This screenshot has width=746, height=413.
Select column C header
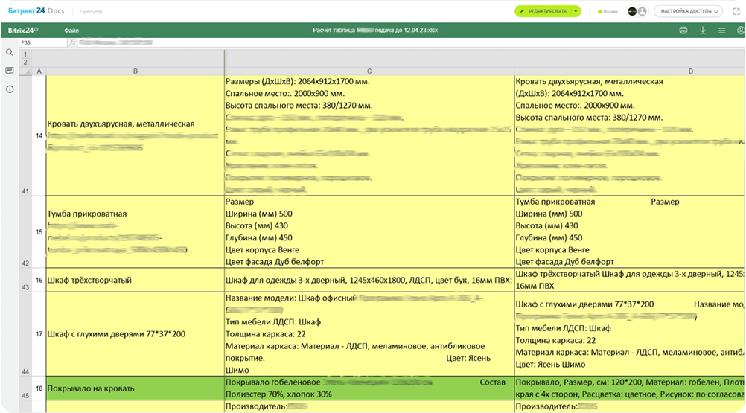pos(369,71)
